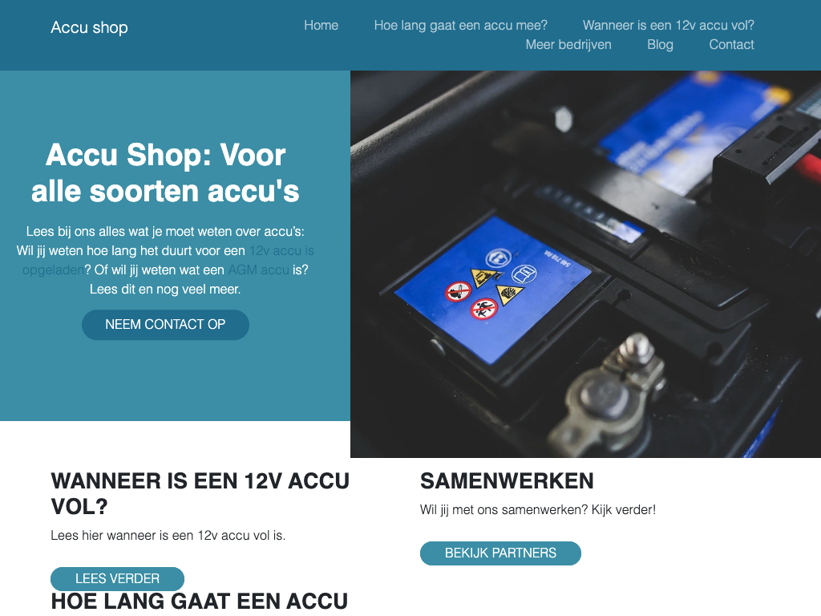Follow the '12v accu is opgeladen' text link

pos(281,251)
